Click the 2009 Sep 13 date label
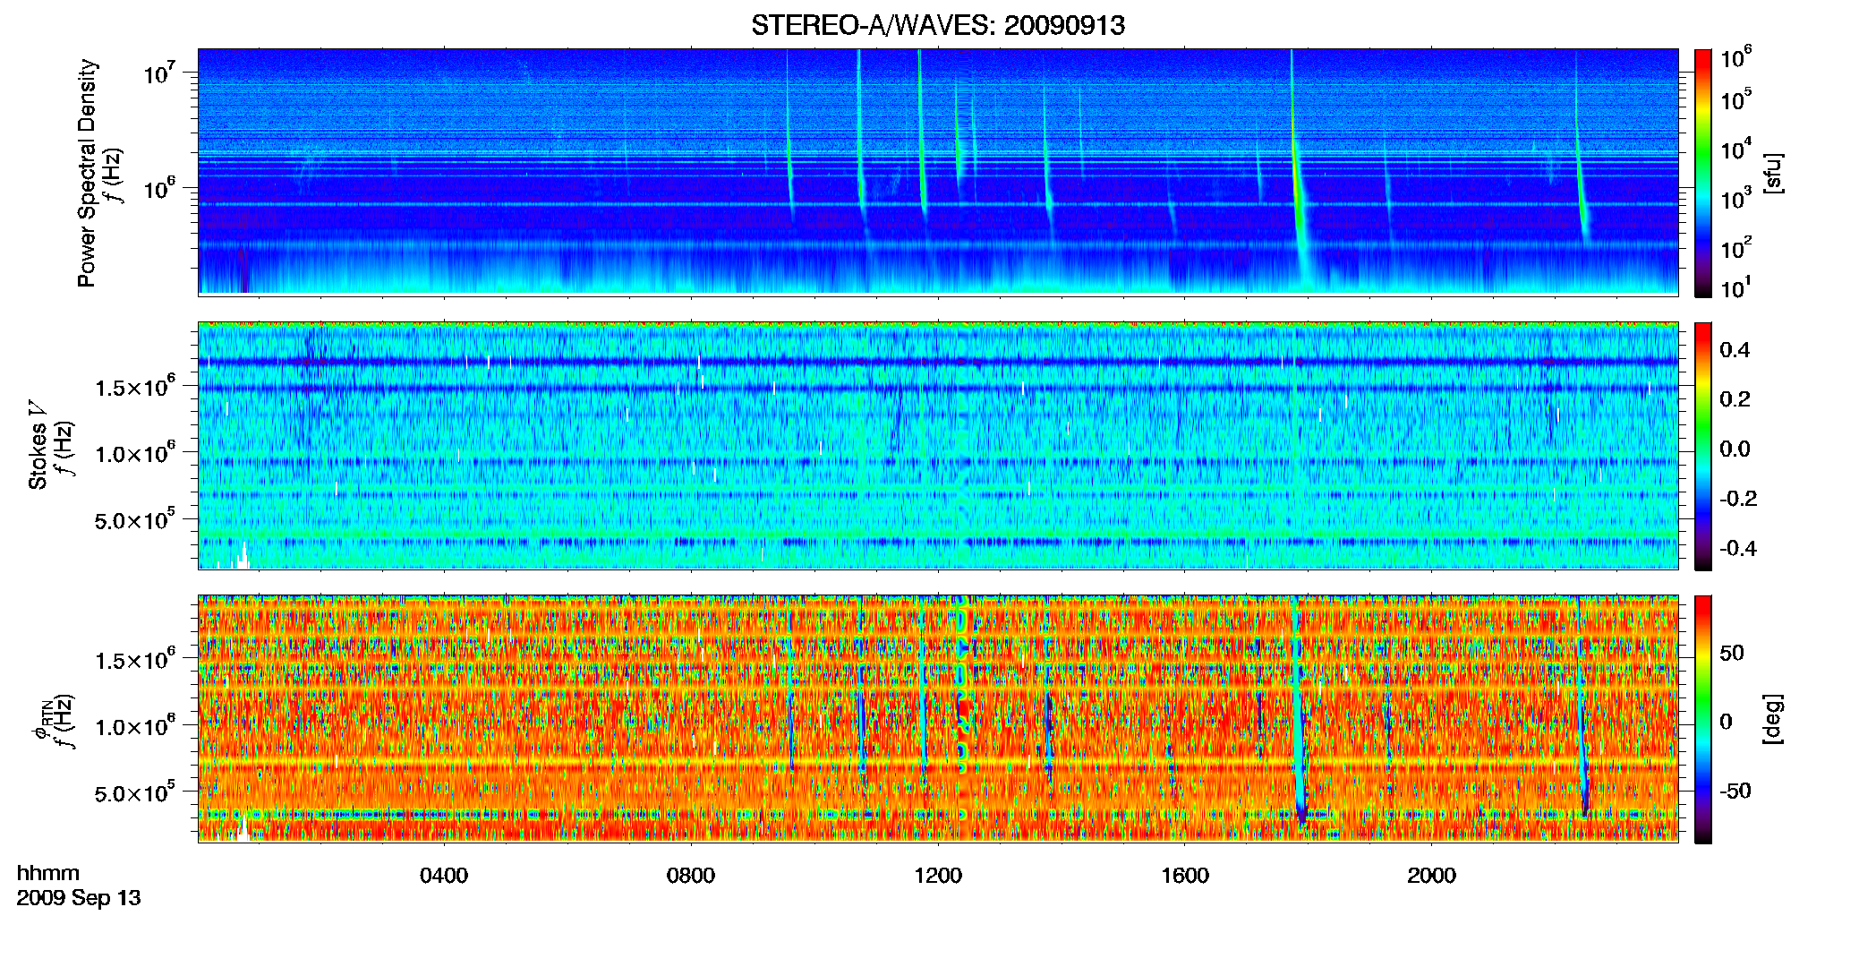Image resolution: width=1876 pixels, height=967 pixels. [79, 898]
